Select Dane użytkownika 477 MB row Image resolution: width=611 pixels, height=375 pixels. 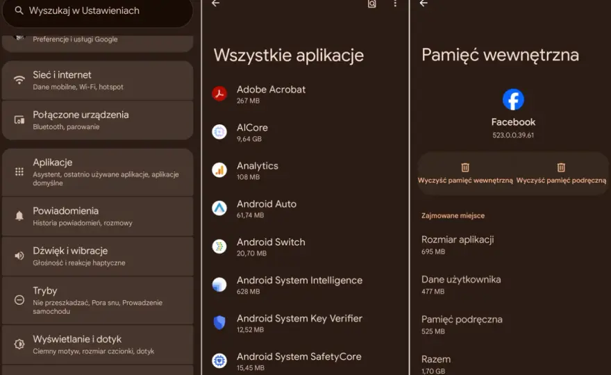(512, 285)
